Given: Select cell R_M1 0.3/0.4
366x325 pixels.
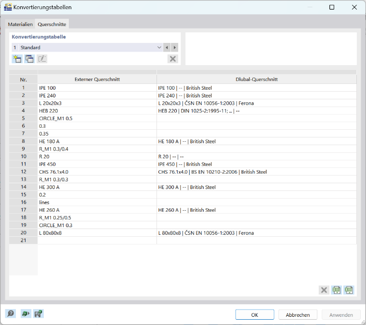Looking at the screenshot, I should [97, 149].
